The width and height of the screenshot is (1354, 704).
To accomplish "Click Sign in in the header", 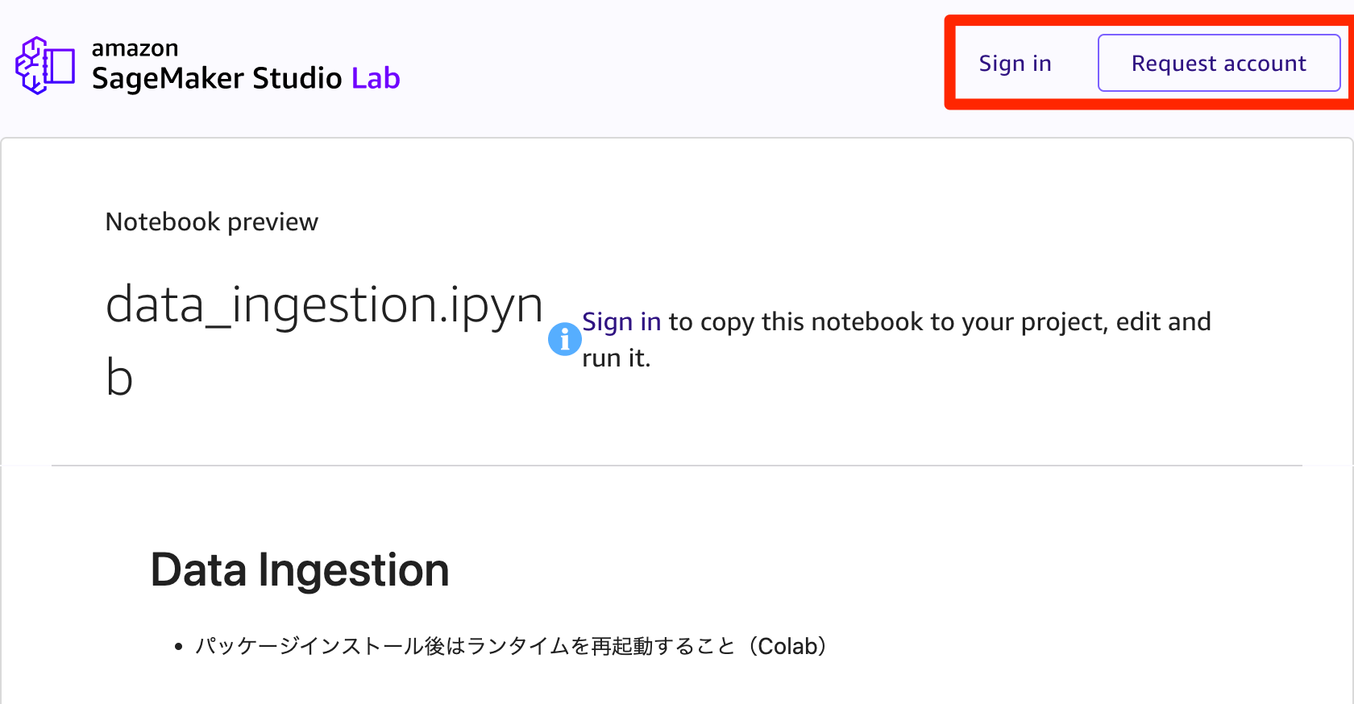I will point(1015,64).
